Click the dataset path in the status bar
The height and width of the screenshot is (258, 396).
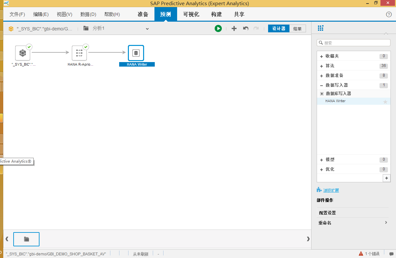click(x=56, y=254)
